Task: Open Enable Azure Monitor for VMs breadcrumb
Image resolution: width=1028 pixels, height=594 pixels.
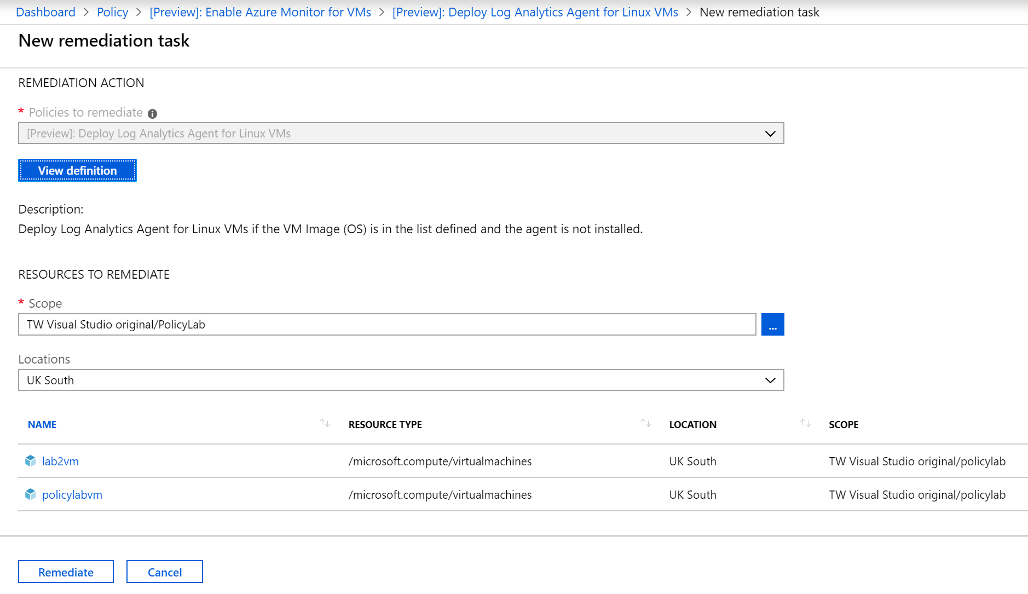Action: click(261, 11)
